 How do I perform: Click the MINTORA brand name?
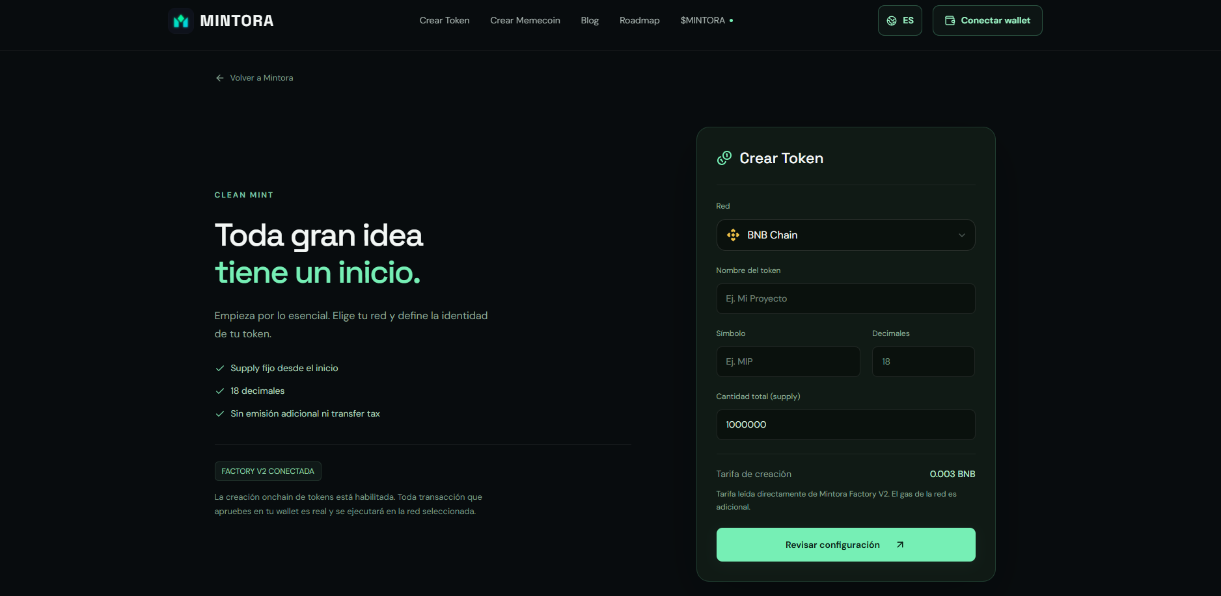click(237, 21)
